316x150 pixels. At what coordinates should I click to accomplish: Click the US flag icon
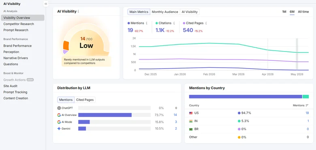coord(191,113)
